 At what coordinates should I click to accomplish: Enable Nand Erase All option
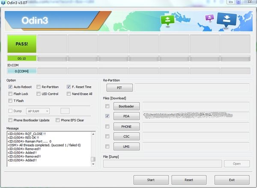(69, 94)
